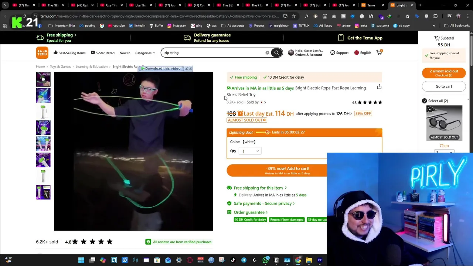Click the browser address bar

160,16
